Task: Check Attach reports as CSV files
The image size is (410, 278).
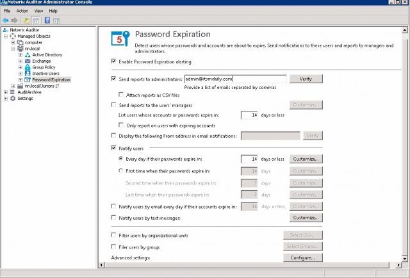Action: [x=121, y=94]
